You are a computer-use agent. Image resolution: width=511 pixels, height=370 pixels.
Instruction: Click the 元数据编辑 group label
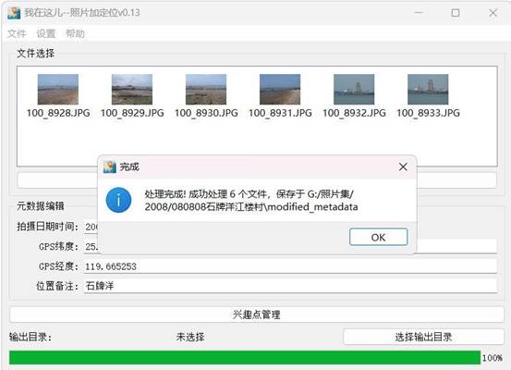click(x=41, y=206)
